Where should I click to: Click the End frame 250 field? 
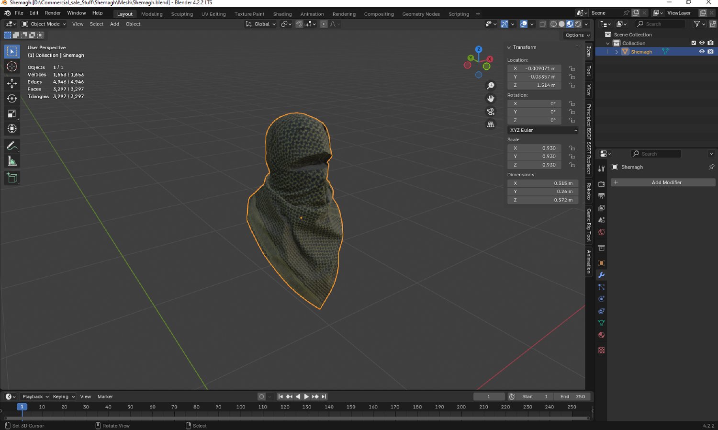(572, 396)
